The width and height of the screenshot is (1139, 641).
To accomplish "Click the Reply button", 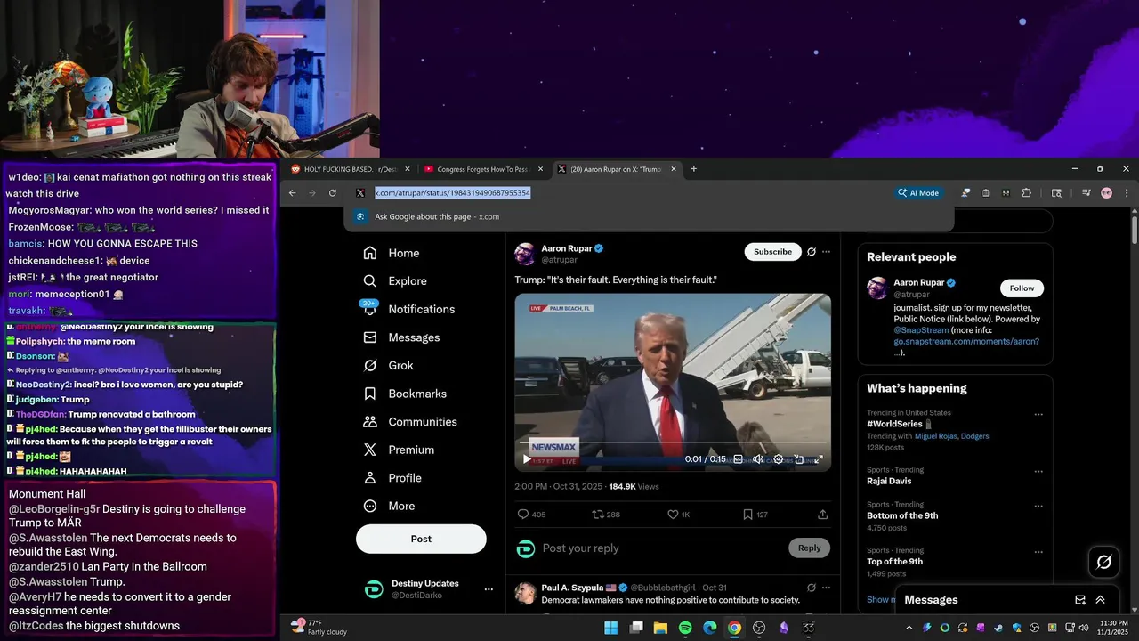I will click(x=809, y=548).
